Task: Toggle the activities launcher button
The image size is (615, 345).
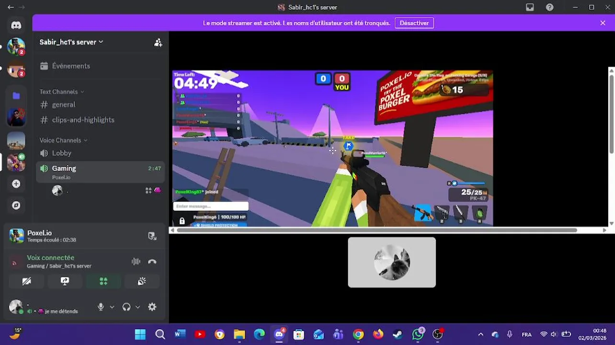Action: coord(103,281)
